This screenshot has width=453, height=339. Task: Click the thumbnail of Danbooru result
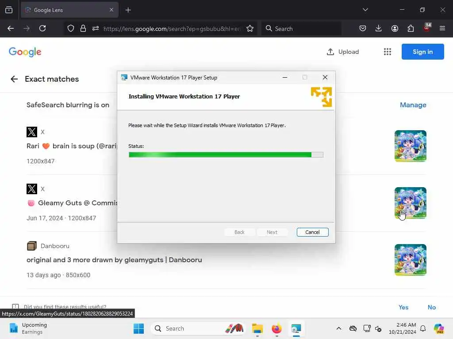point(411,260)
